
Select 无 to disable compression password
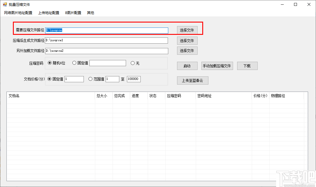click(x=133, y=63)
